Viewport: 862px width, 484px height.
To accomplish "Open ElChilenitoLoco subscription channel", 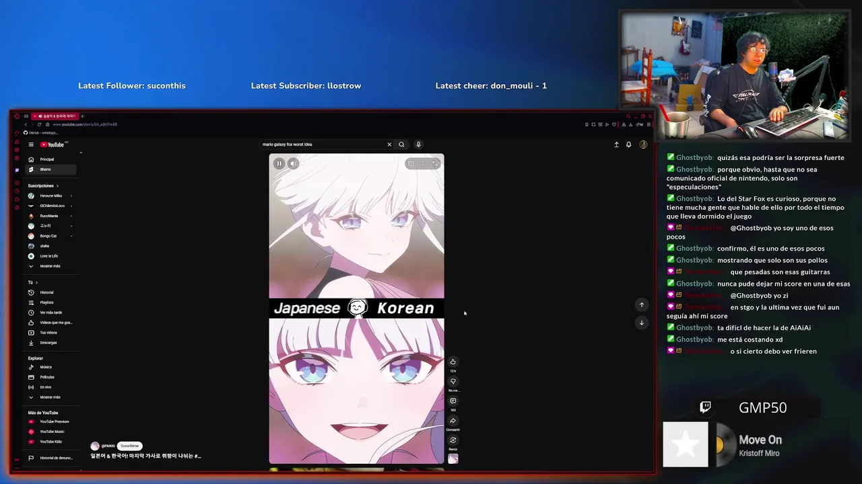I will tap(52, 206).
